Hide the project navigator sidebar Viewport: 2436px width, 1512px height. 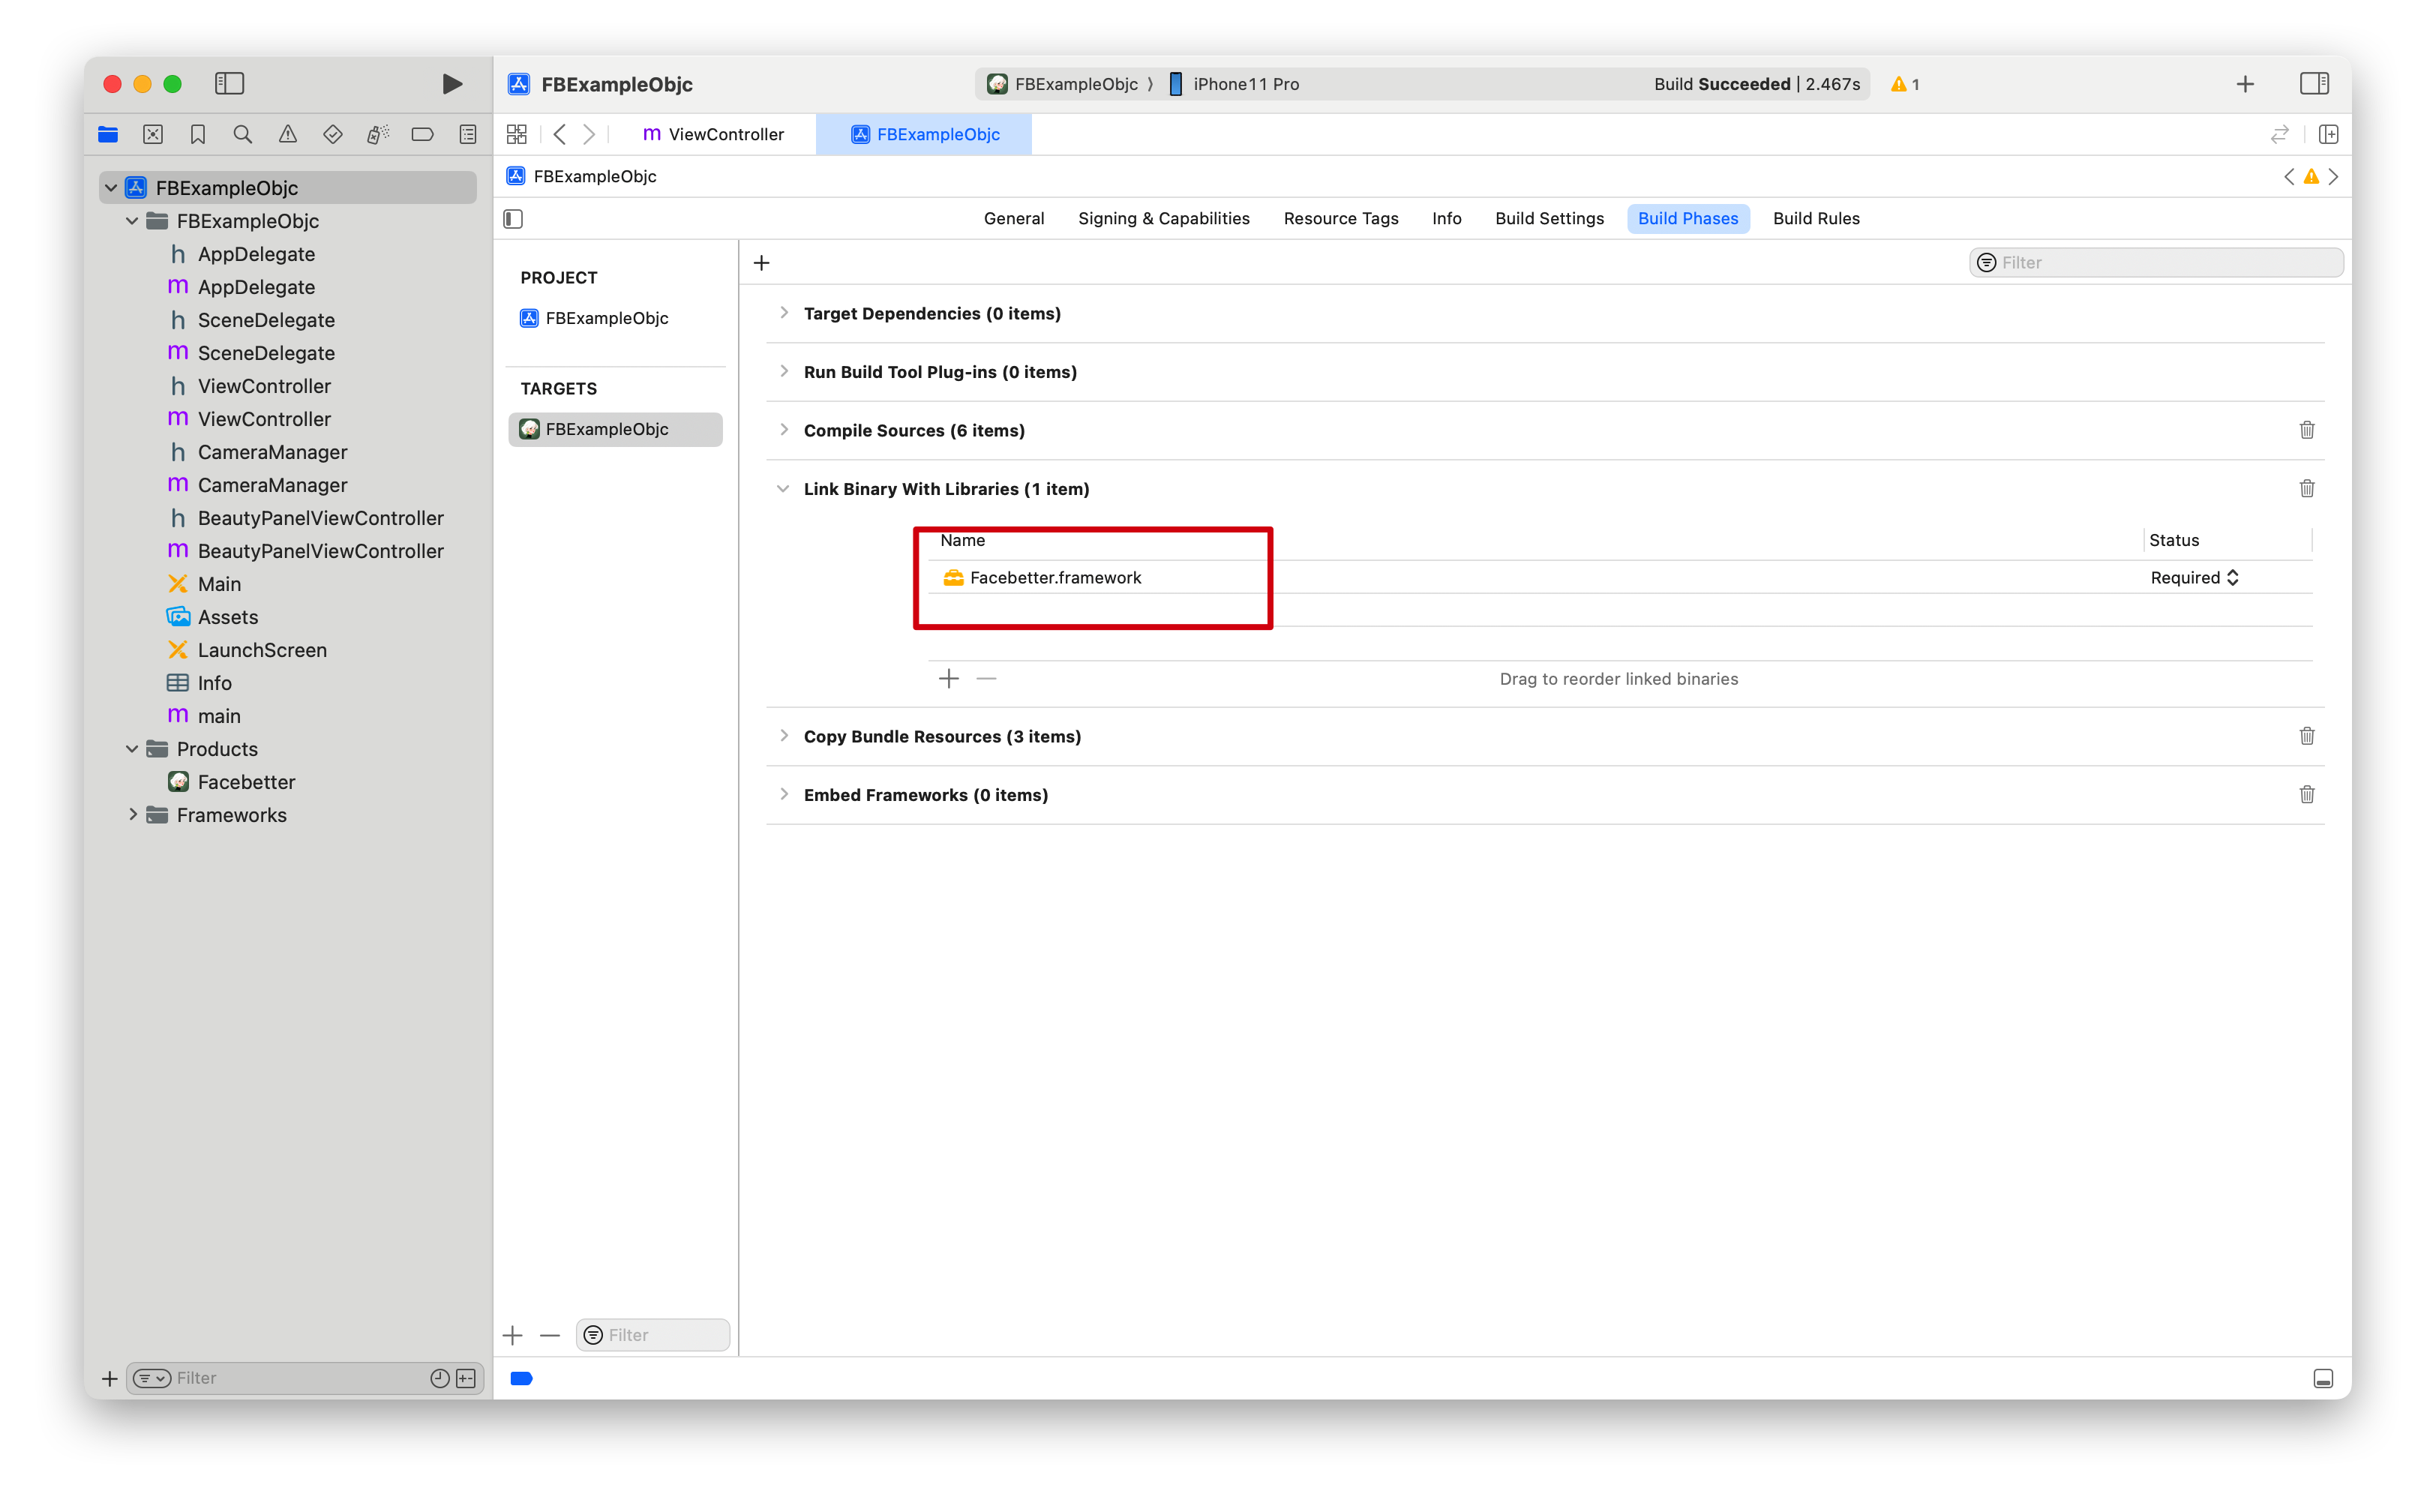point(229,84)
